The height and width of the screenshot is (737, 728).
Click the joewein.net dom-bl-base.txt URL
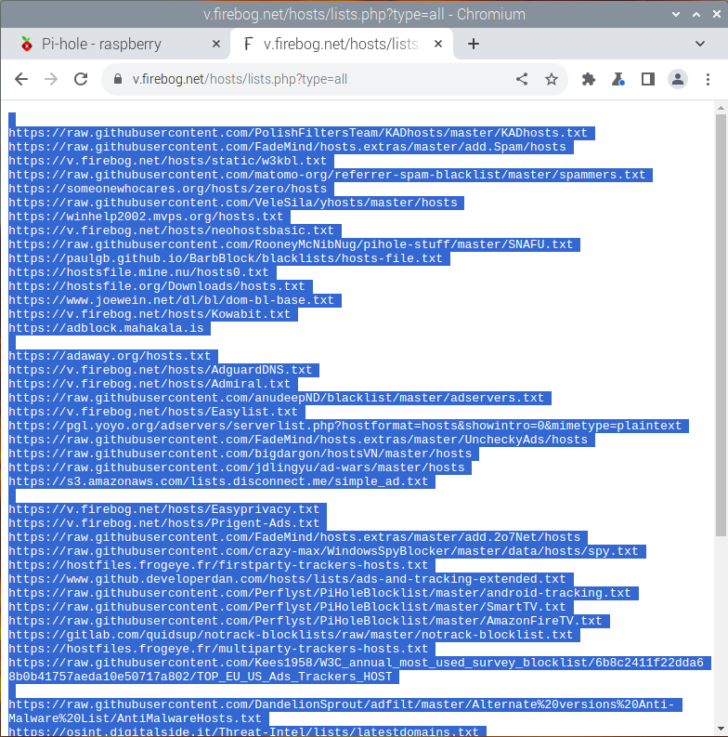point(171,300)
